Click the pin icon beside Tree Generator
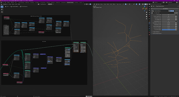Screen dimensions: 179x97 (53, 4)
